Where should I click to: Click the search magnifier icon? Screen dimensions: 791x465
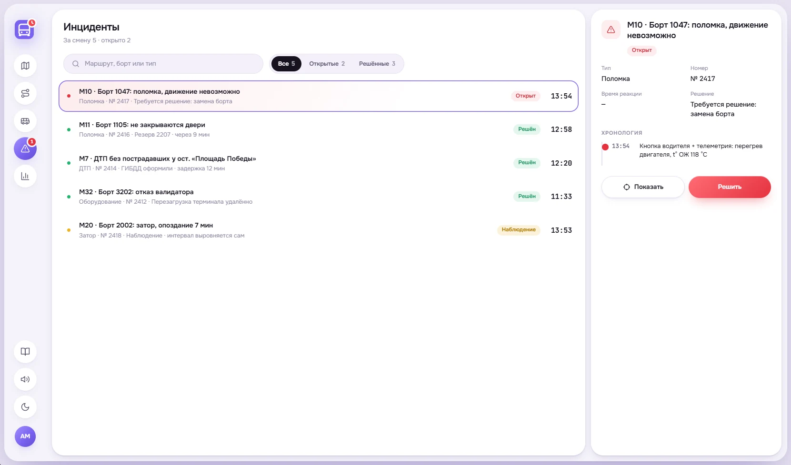[x=75, y=64]
